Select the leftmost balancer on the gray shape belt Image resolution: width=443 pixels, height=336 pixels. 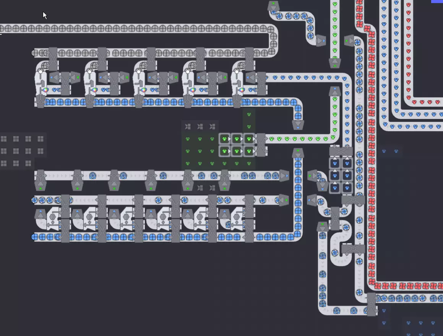[53, 59]
